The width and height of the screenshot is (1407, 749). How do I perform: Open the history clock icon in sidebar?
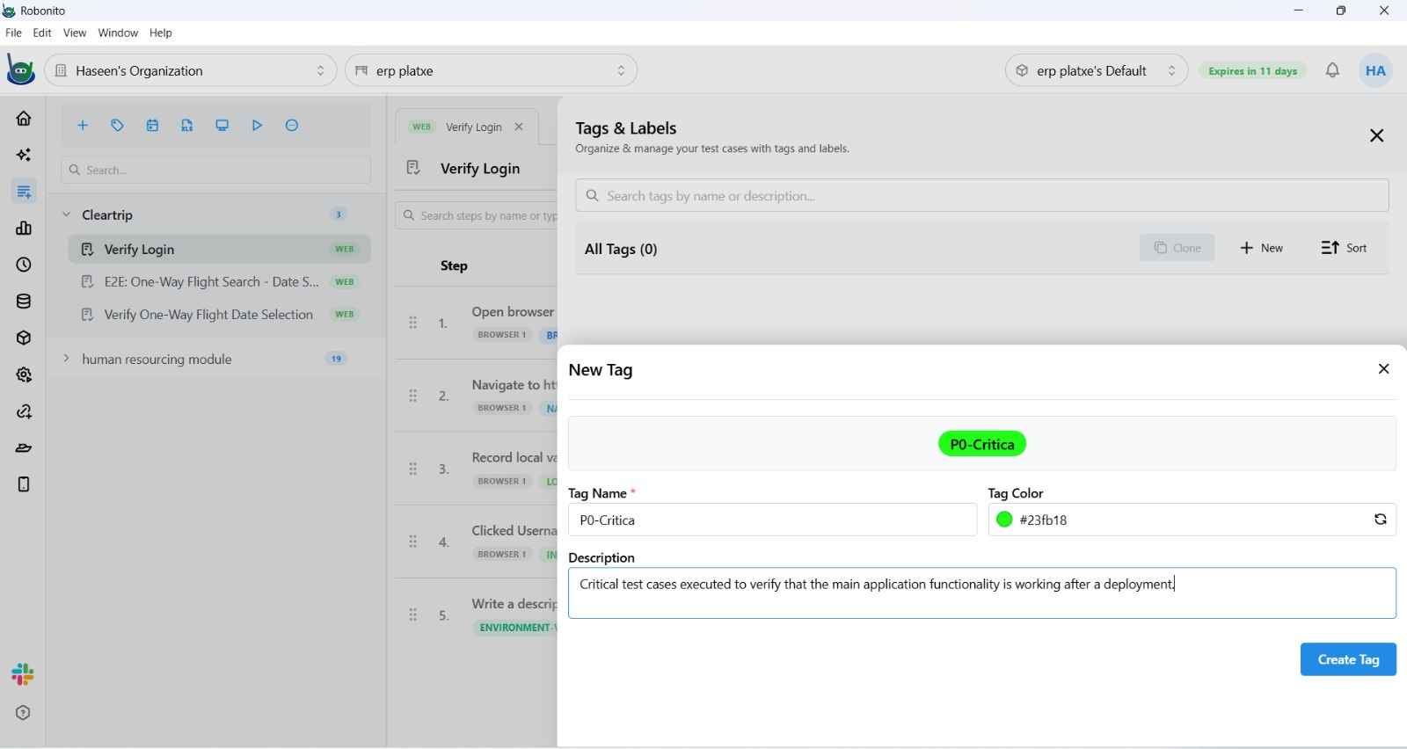click(24, 265)
